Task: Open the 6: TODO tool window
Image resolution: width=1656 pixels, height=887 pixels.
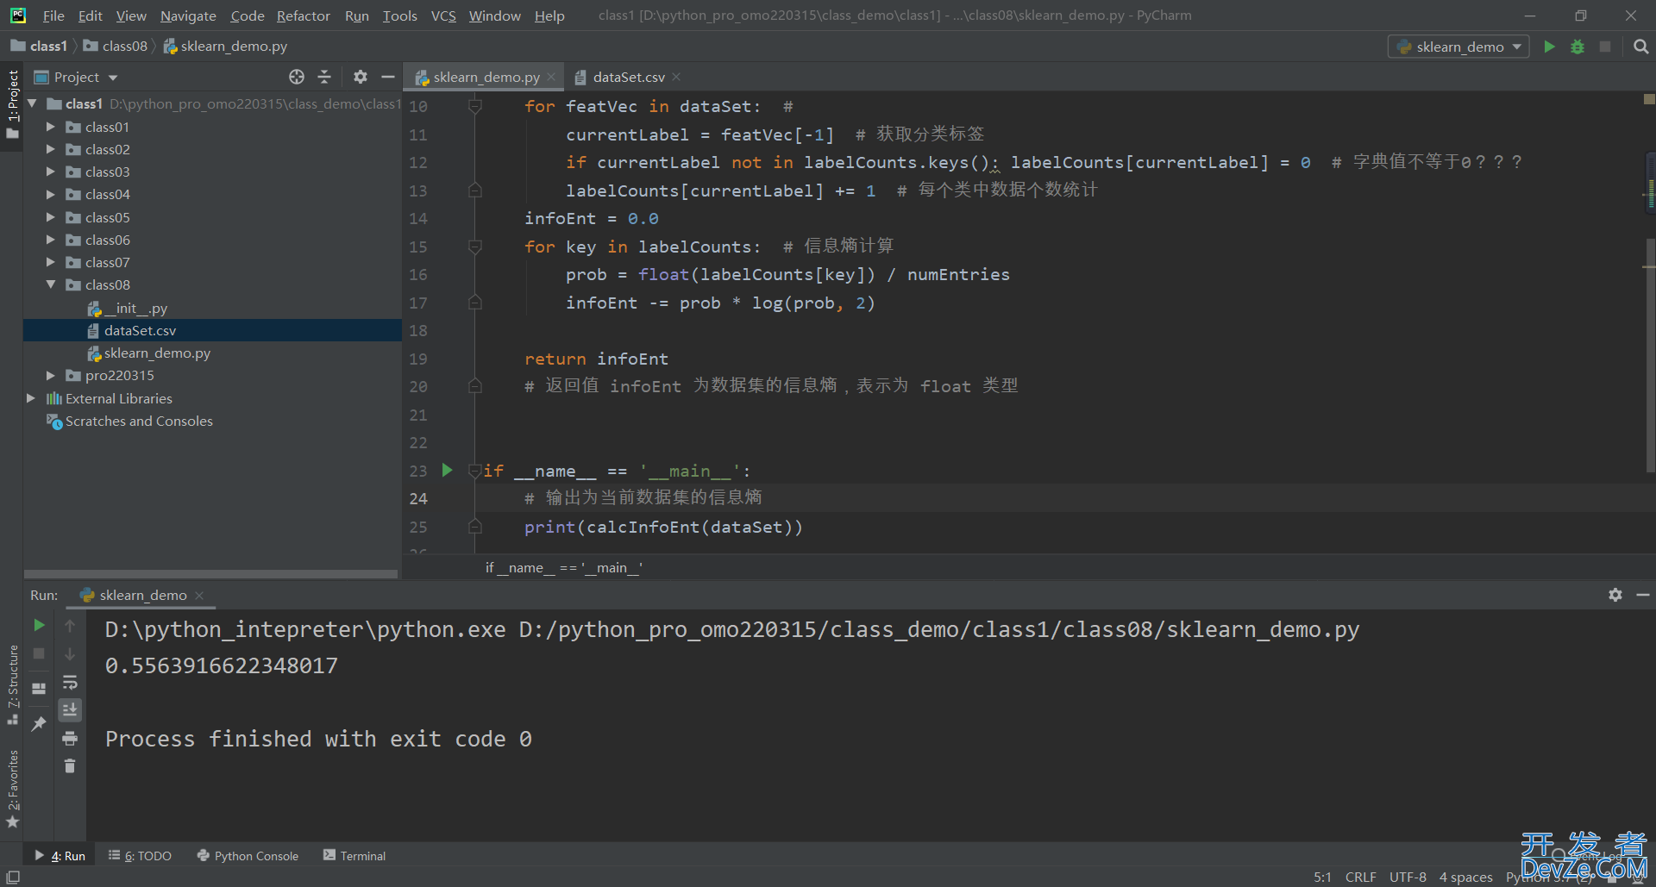Action: coord(140,855)
